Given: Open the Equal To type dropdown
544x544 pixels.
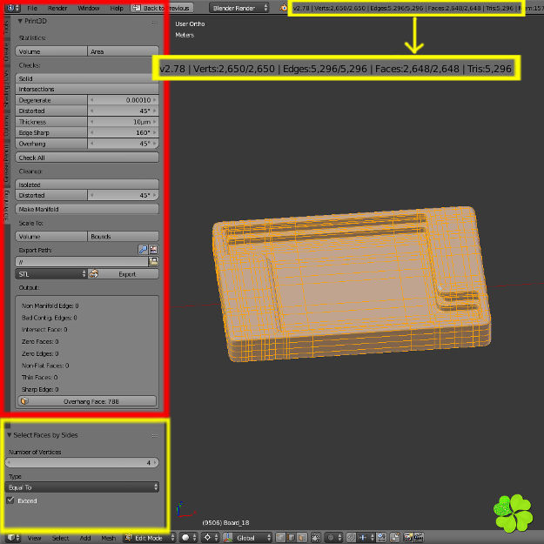Looking at the screenshot, I should click(x=82, y=487).
